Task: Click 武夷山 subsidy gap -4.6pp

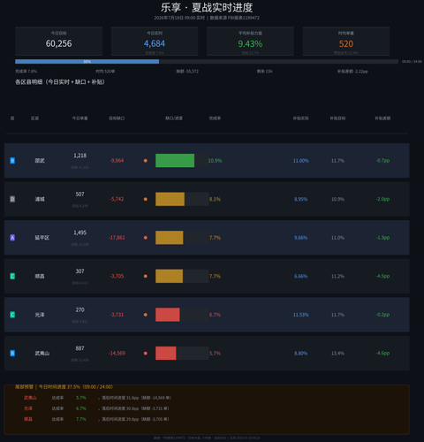Action: 382,354
